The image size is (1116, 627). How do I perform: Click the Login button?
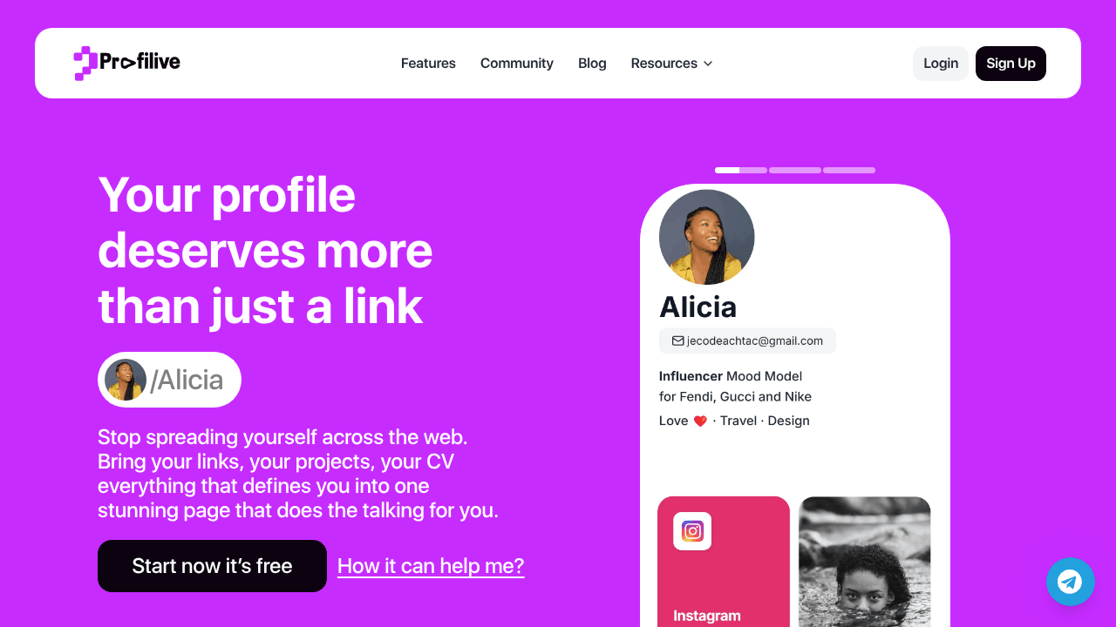tap(941, 64)
